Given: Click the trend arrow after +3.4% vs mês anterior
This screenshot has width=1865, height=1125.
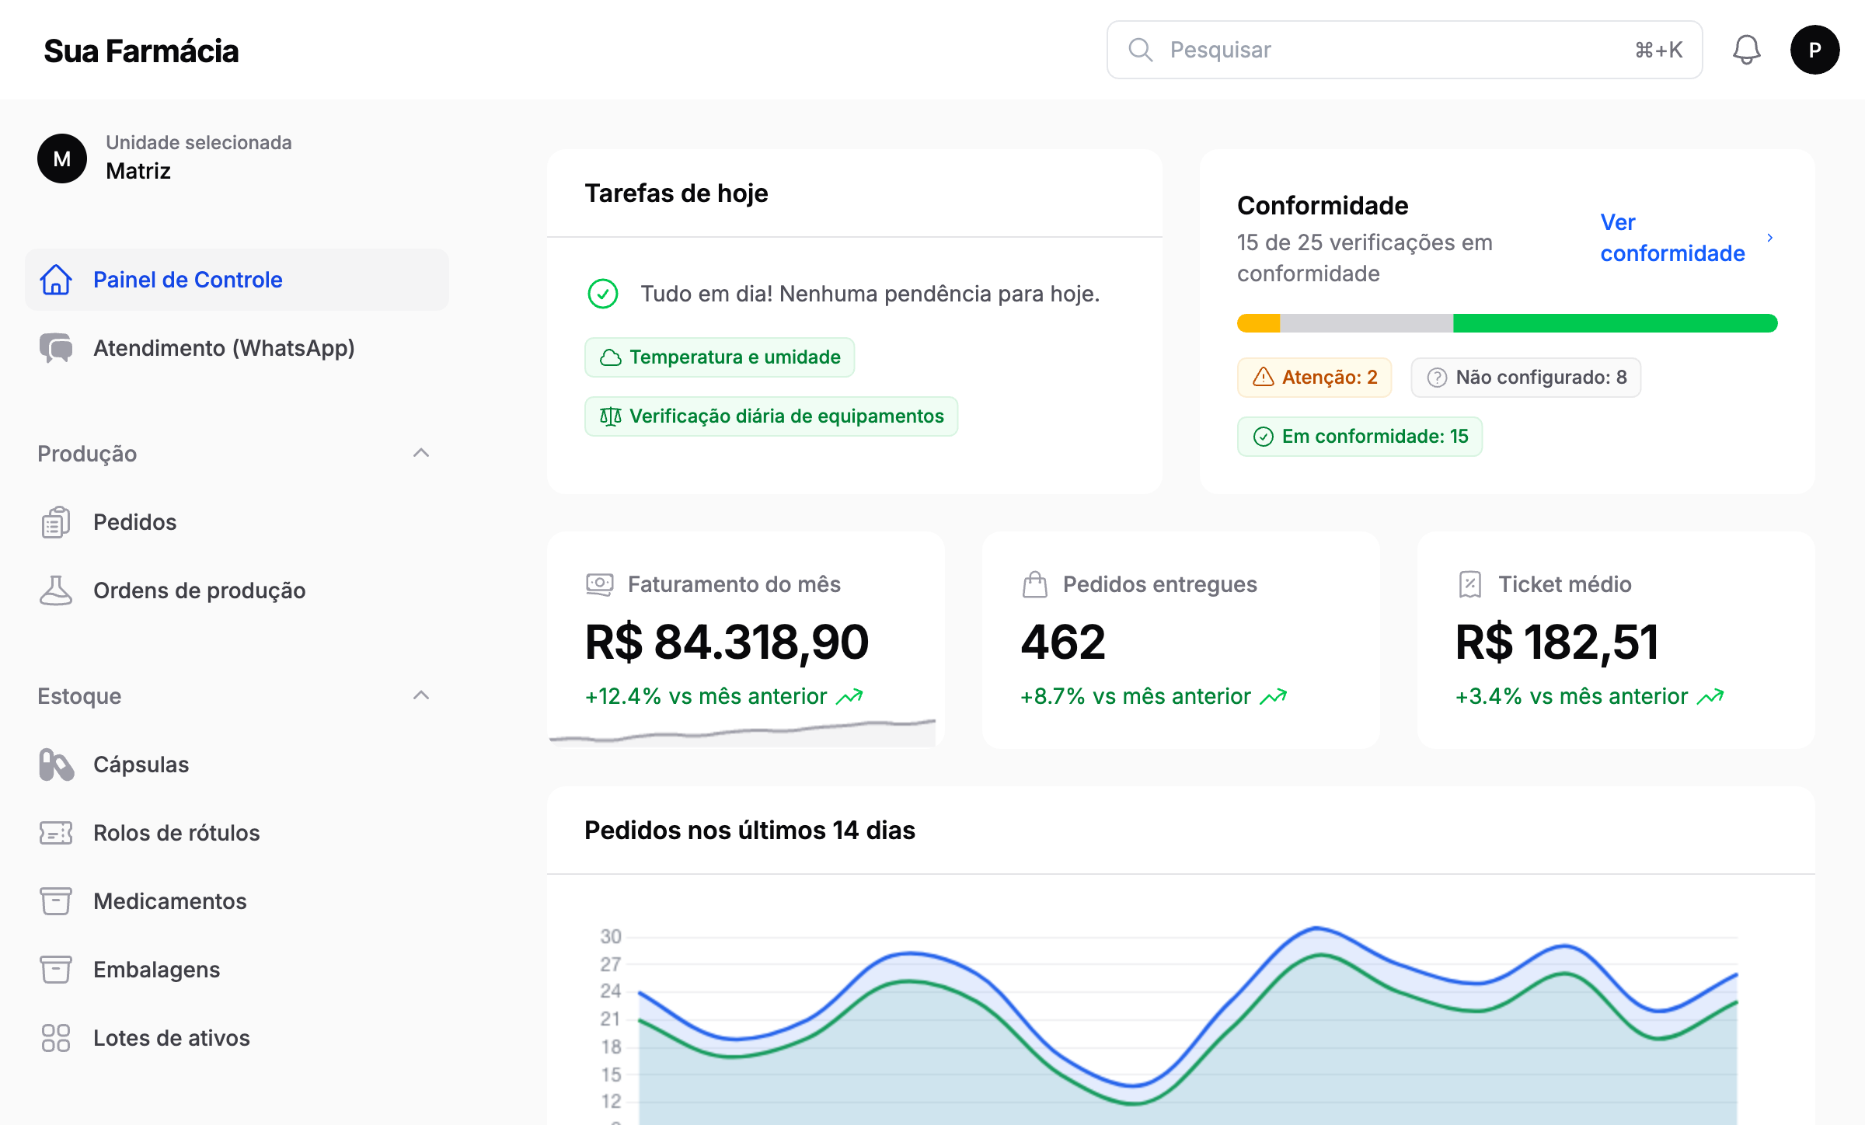Looking at the screenshot, I should point(1710,696).
